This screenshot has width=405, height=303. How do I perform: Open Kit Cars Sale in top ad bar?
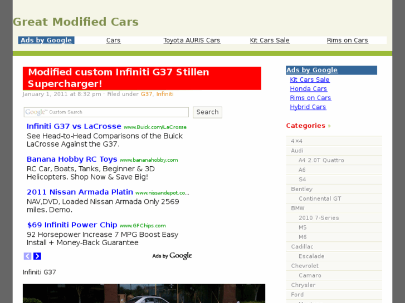coord(270,40)
